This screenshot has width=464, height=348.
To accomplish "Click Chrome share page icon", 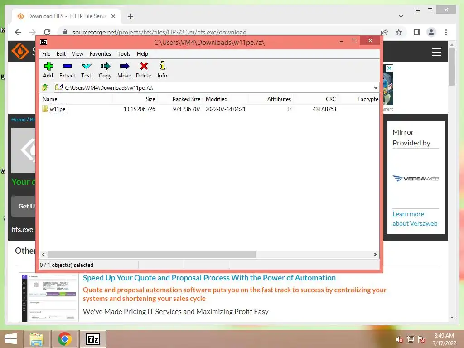I will click(x=384, y=32).
